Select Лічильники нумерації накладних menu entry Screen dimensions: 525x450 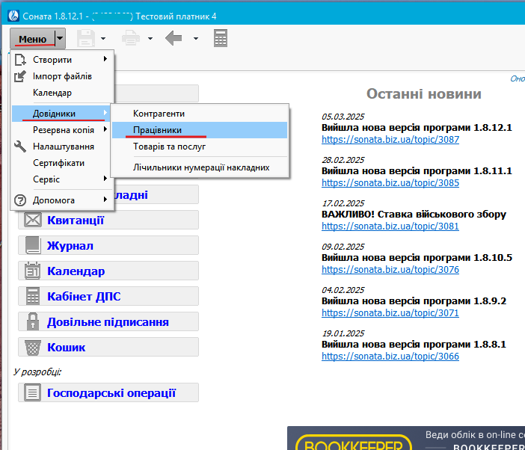[199, 167]
